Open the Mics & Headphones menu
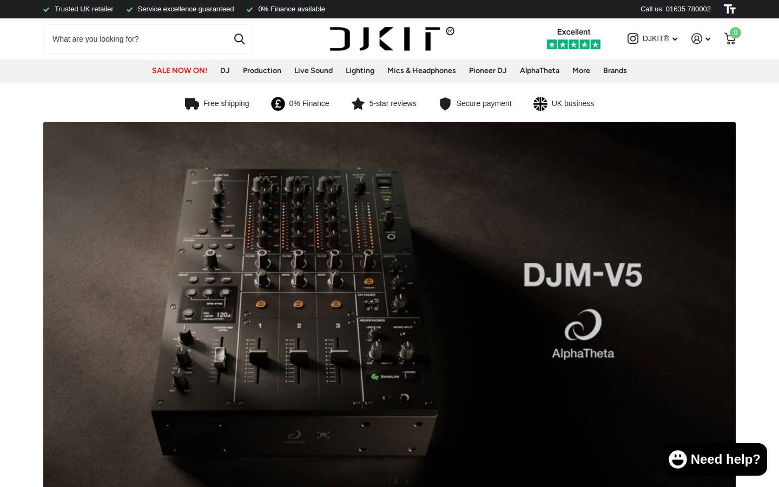The image size is (779, 487). click(421, 70)
